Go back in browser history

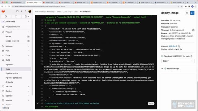point(2,6)
